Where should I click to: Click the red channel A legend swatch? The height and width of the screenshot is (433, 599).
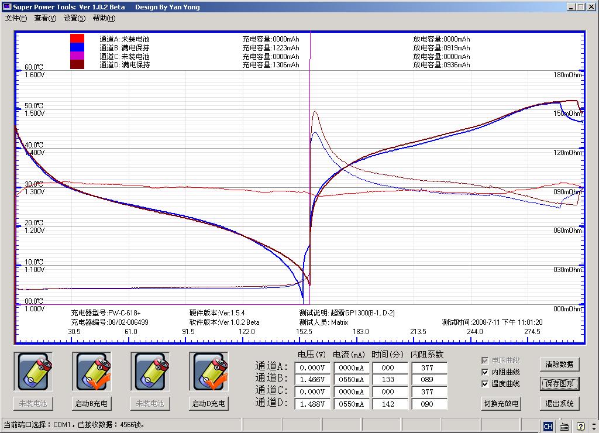(77, 38)
